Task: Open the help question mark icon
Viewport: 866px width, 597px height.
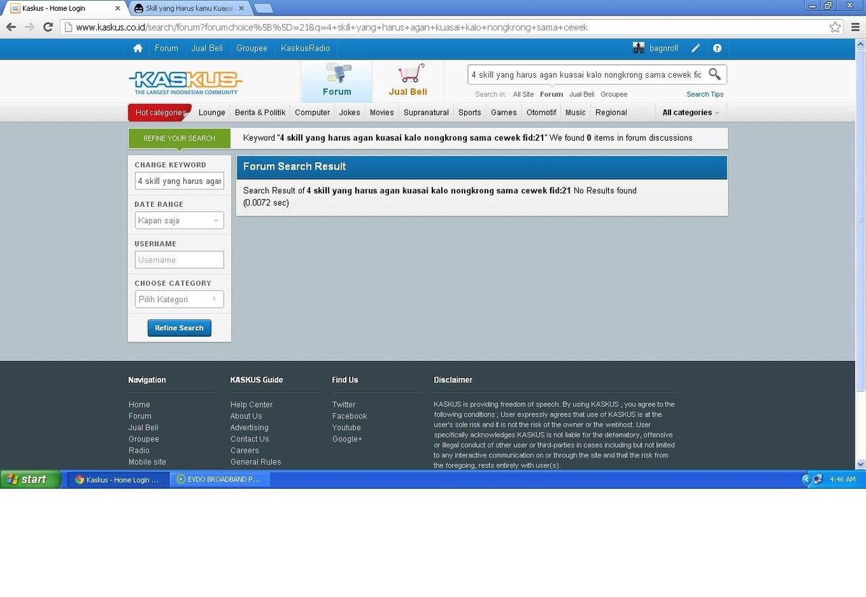Action: [717, 48]
